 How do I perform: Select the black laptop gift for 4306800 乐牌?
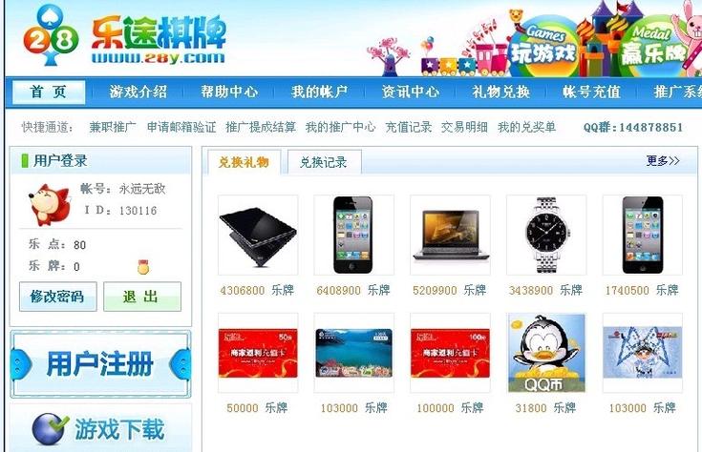(258, 235)
